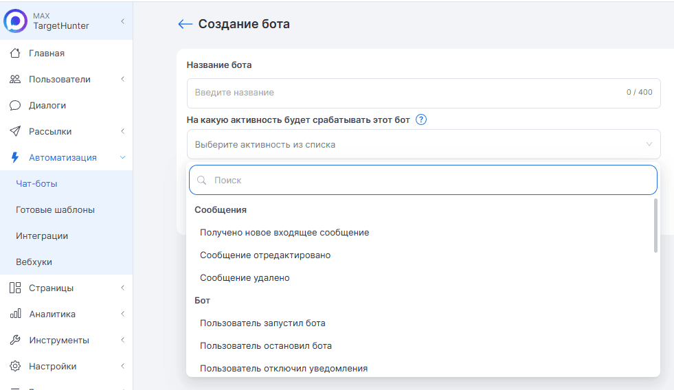674x390 pixels.
Task: Open the Готовые шаблоны menu item
Action: [x=55, y=209]
